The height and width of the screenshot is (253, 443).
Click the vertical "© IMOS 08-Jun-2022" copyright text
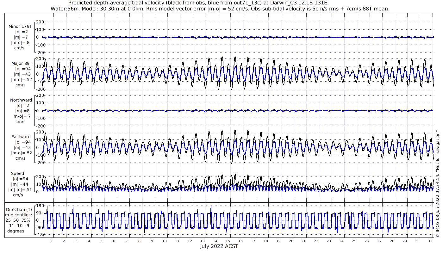438,183
